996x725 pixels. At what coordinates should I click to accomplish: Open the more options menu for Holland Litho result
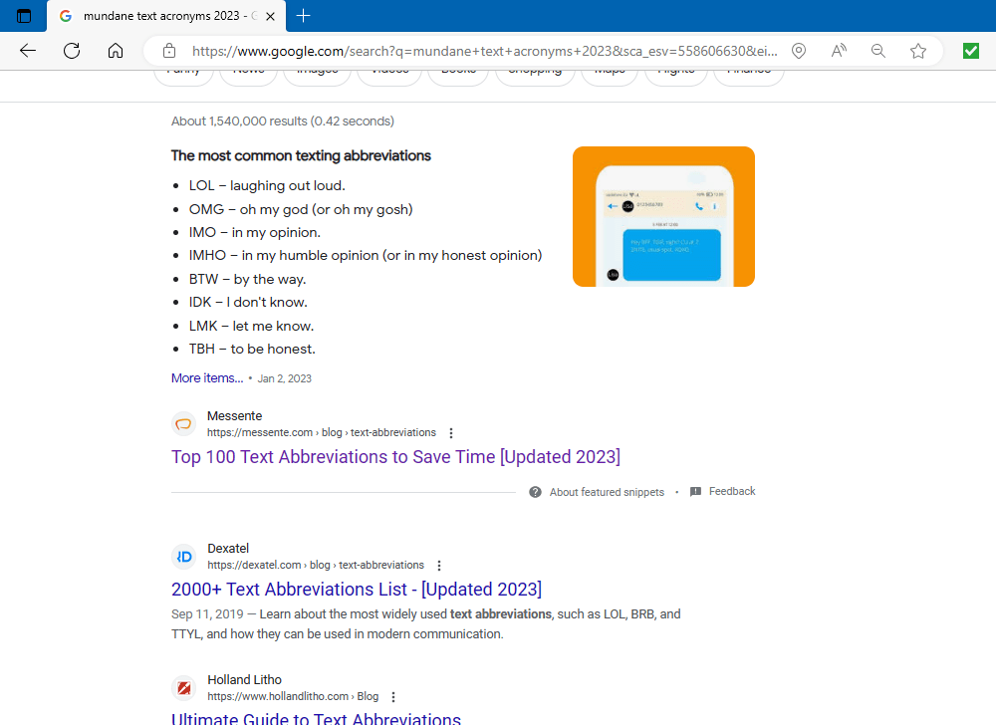tap(393, 697)
